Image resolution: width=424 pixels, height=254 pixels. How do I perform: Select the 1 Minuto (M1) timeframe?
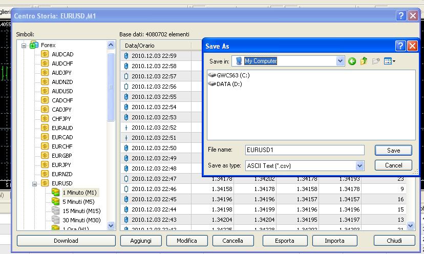tap(79, 193)
